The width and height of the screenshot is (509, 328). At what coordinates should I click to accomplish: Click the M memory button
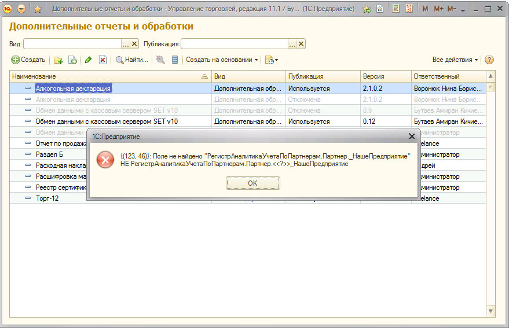tap(425, 9)
